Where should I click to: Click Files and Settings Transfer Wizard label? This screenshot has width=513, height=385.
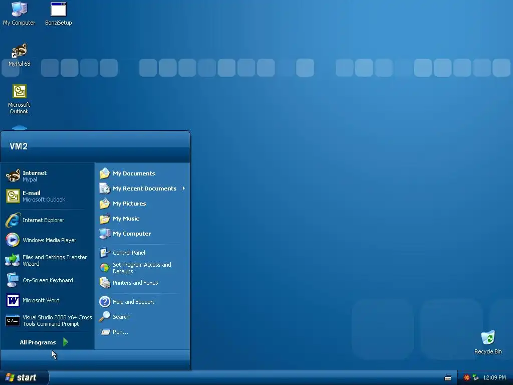tap(55, 260)
